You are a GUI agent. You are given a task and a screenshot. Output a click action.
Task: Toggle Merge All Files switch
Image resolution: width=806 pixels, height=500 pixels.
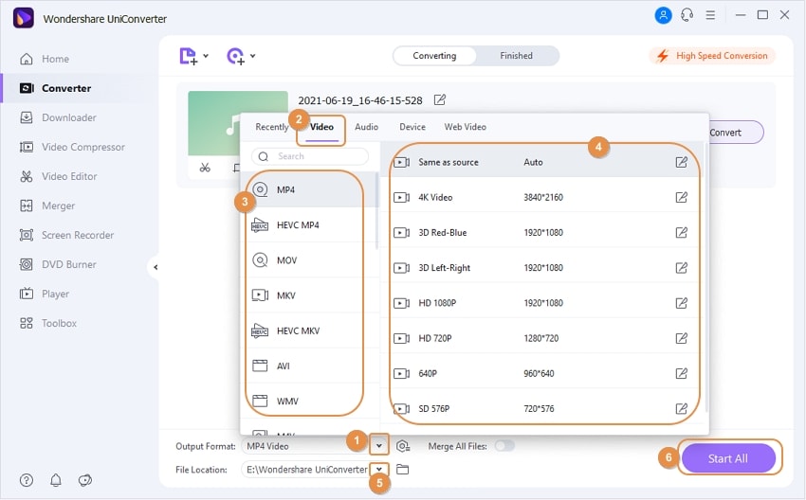(504, 446)
